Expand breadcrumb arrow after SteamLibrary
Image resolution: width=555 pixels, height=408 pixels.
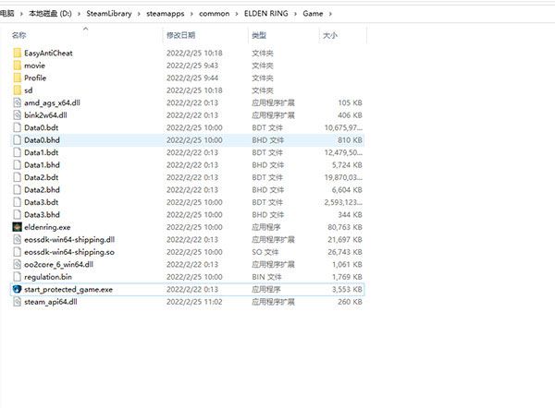point(139,14)
